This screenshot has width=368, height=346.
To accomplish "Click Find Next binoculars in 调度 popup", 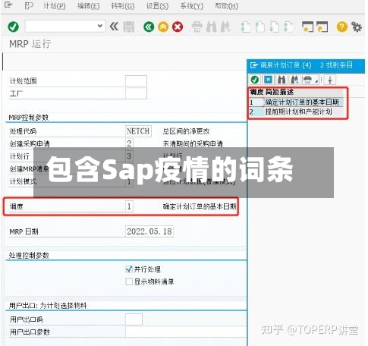I will tap(294, 80).
